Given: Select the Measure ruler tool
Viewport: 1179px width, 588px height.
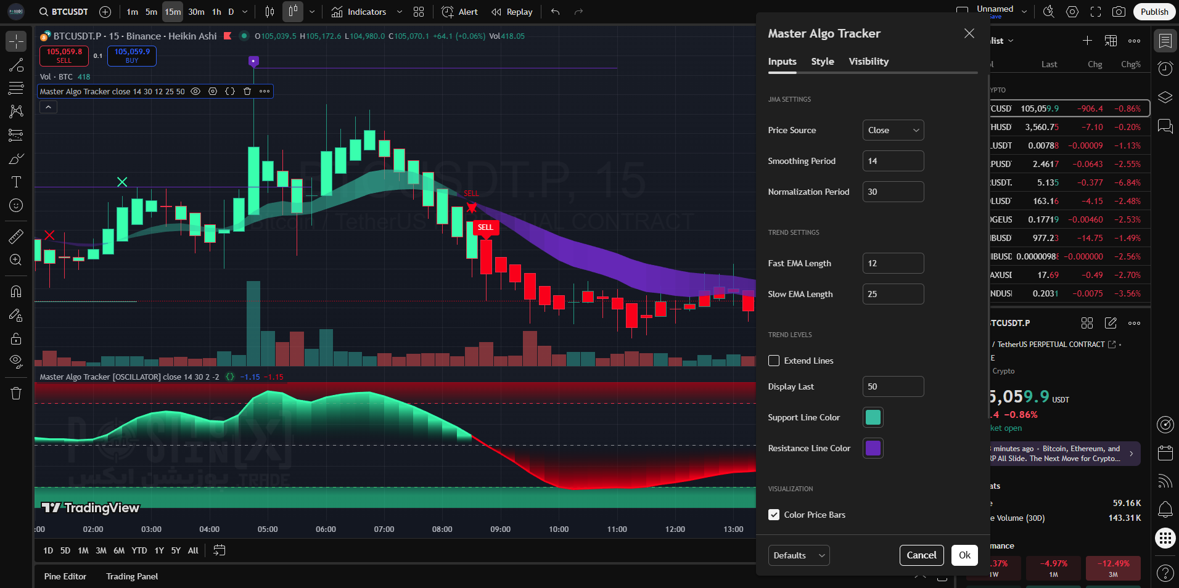Looking at the screenshot, I should coord(16,236).
